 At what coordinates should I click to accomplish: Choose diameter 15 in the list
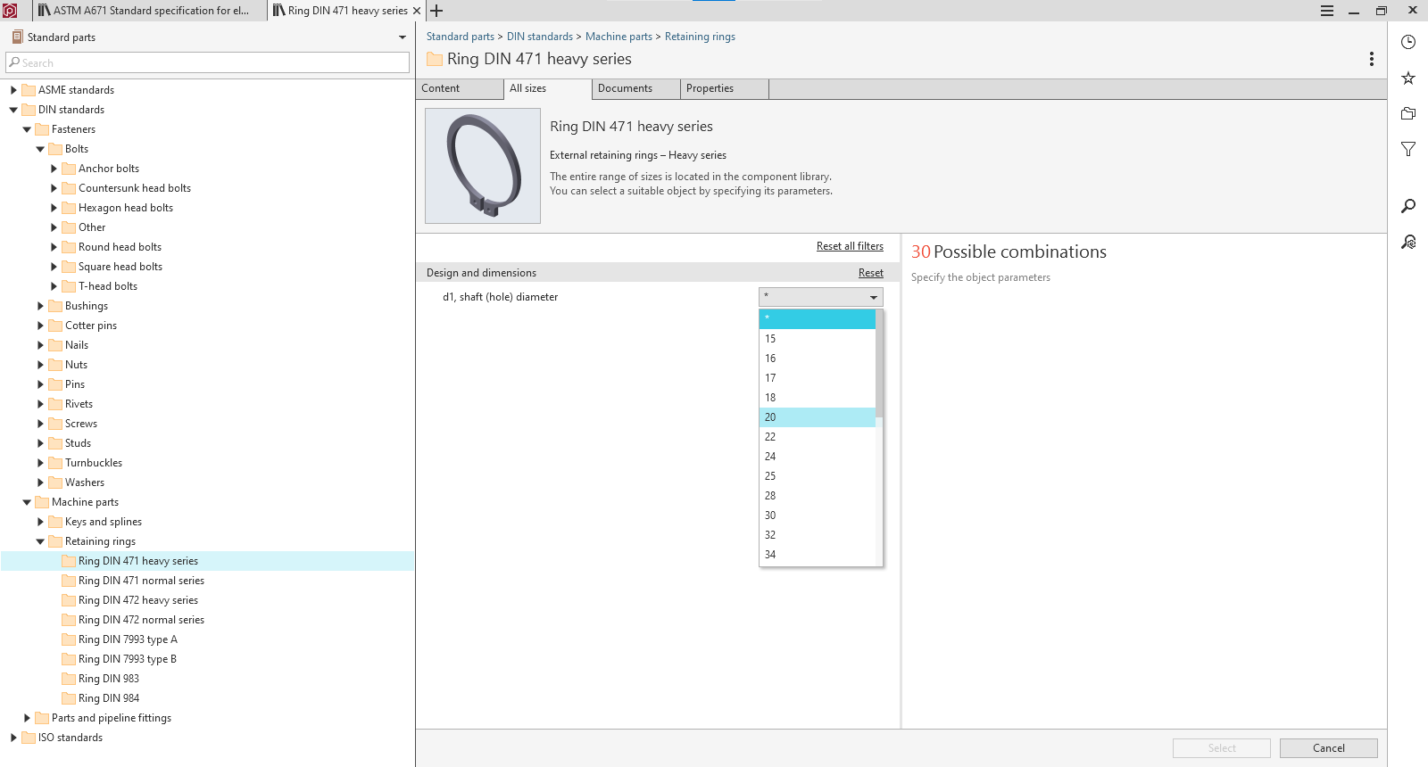[x=817, y=339]
